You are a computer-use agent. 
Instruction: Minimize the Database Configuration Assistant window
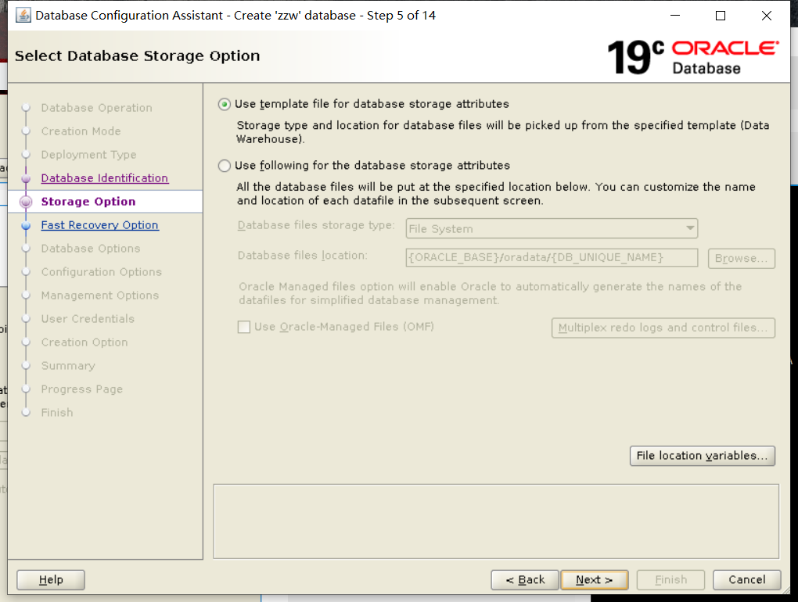pyautogui.click(x=675, y=16)
